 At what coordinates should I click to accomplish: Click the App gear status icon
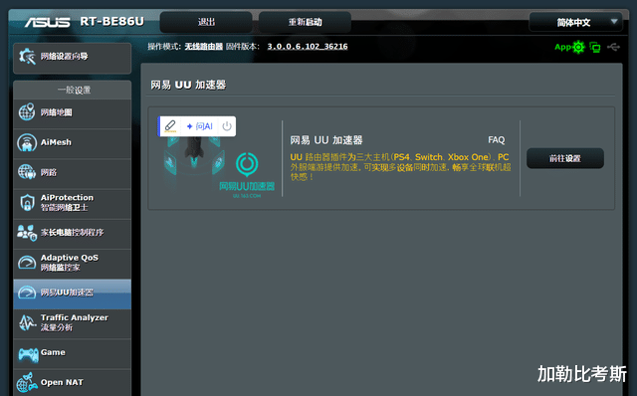click(x=578, y=47)
